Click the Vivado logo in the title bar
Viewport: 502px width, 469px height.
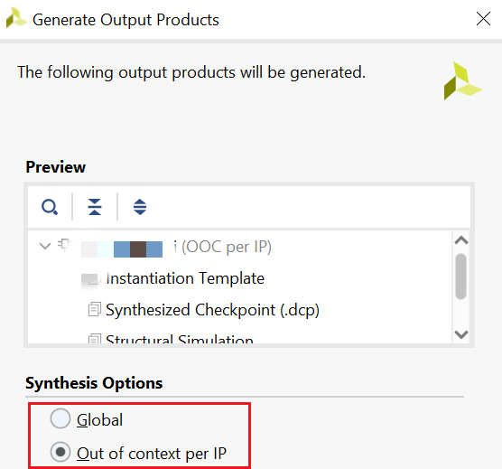(x=15, y=19)
